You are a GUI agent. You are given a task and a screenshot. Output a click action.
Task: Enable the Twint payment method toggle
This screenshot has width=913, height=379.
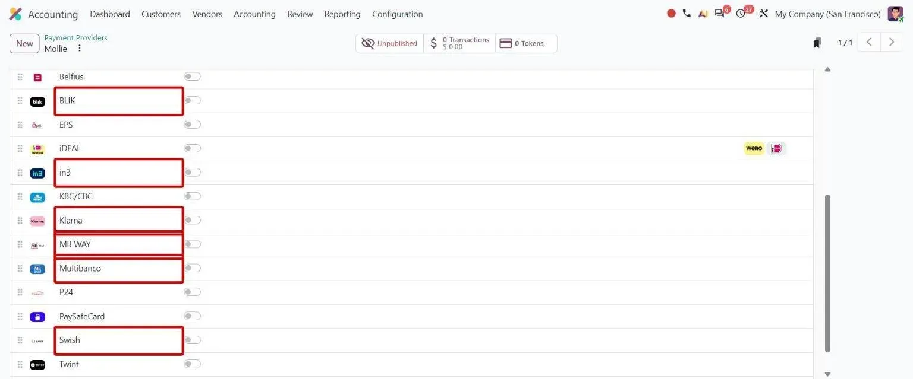click(x=192, y=364)
